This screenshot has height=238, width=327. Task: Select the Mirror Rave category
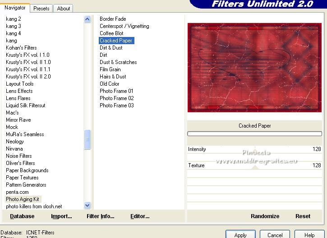pos(18,120)
